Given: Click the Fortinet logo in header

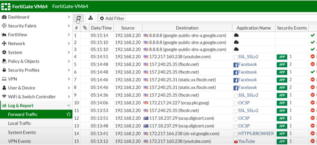Looking at the screenshot, I should 6,6.
